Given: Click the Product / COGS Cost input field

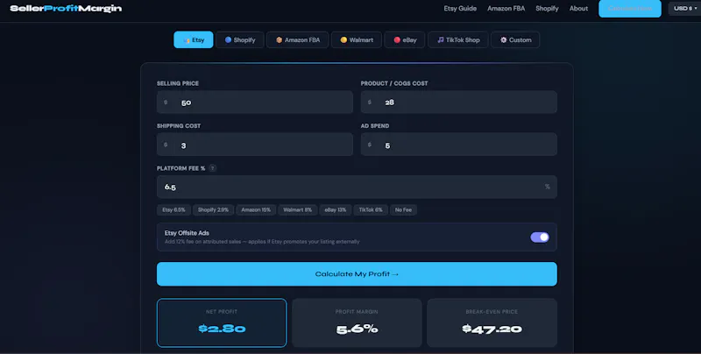Looking at the screenshot, I should point(458,103).
